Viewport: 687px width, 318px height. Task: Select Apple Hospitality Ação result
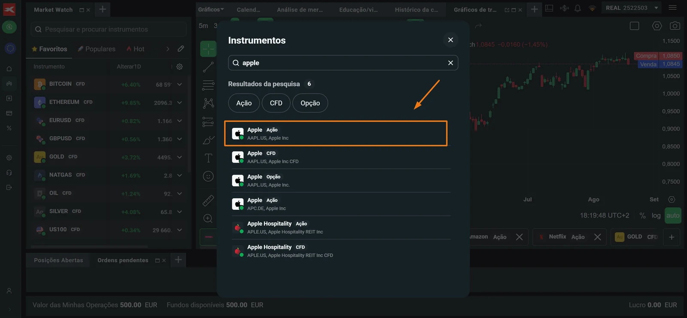click(x=341, y=227)
